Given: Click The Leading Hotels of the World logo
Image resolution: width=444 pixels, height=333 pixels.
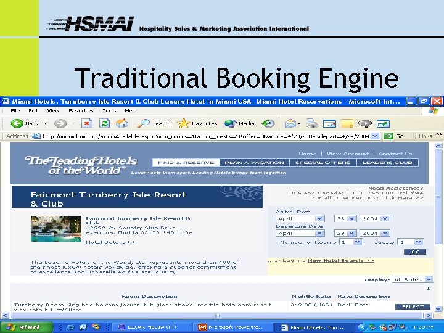Looking at the screenshot, I should point(81,165).
